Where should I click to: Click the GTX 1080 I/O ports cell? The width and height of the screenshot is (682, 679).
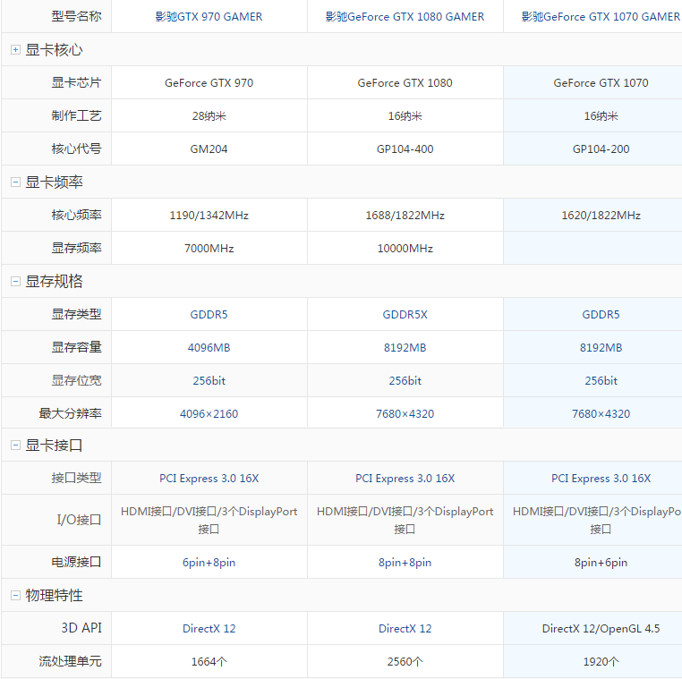[x=405, y=520]
